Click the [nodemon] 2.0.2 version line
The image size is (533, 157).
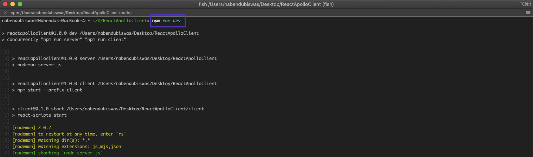click(31, 128)
